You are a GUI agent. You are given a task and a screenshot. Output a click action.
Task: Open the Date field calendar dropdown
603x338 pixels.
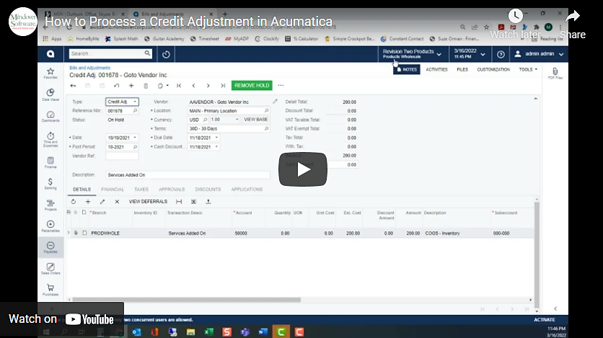(135, 138)
